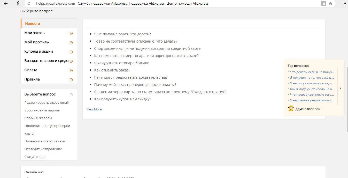
Task: Open Купоны и акции menu item
Action: (x=38, y=51)
